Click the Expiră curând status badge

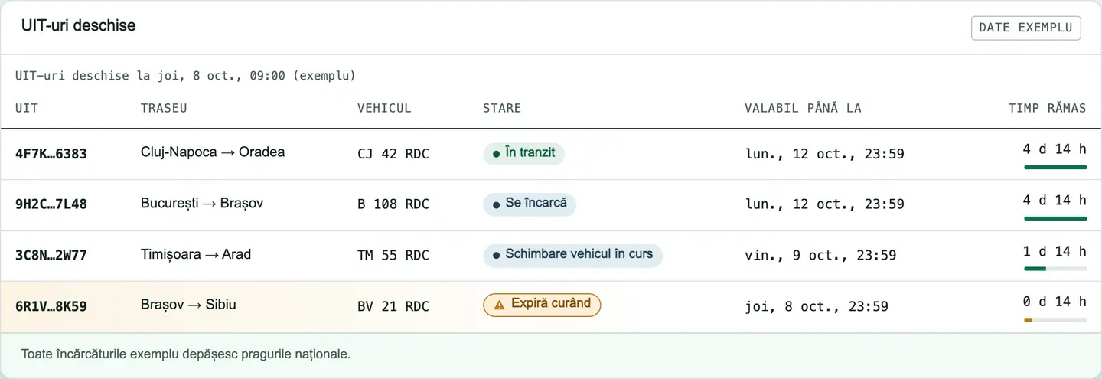tap(542, 305)
